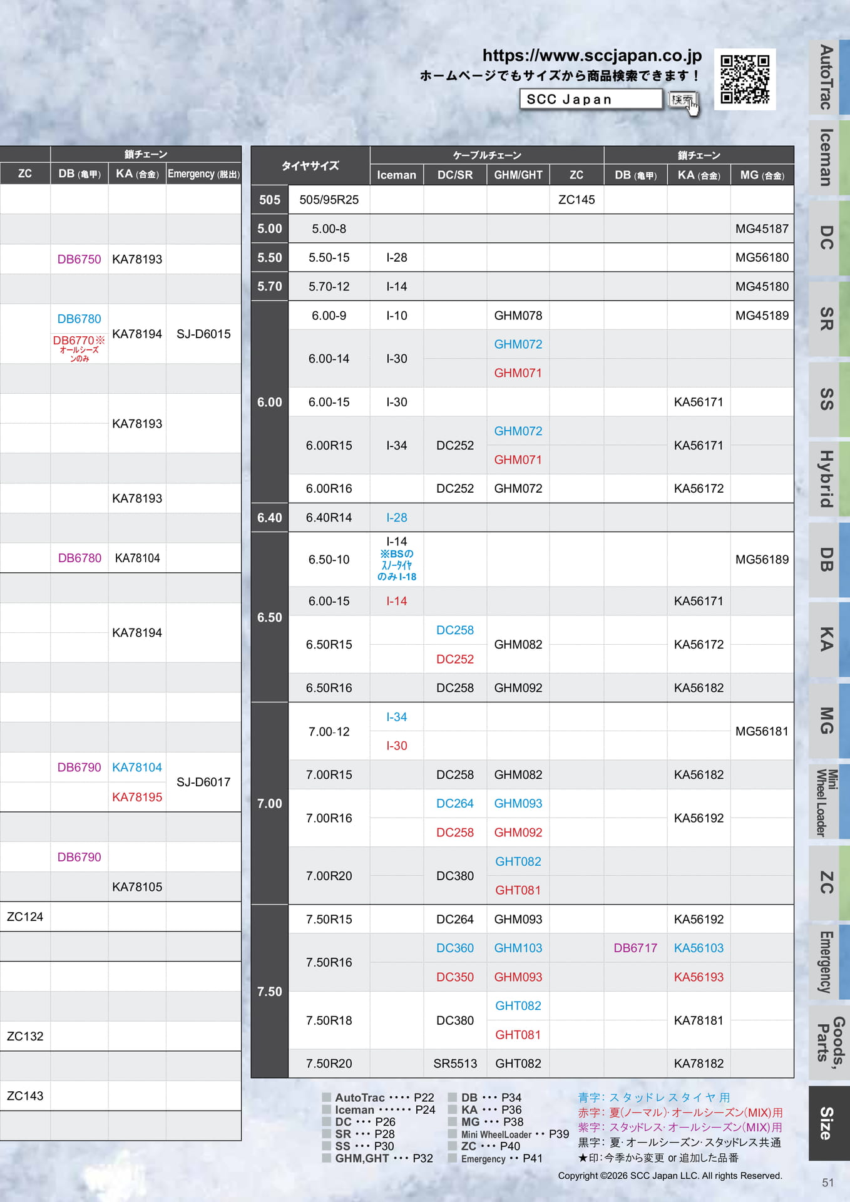The height and width of the screenshot is (1202, 850).
Task: Click the DB6717 code in 7.50R16 row
Action: [x=635, y=948]
